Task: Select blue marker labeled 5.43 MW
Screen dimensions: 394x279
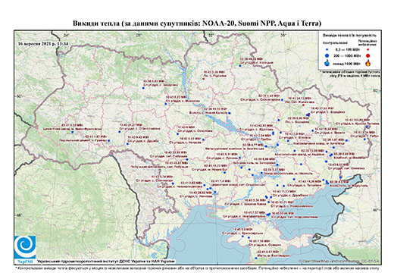Action: (143, 88)
